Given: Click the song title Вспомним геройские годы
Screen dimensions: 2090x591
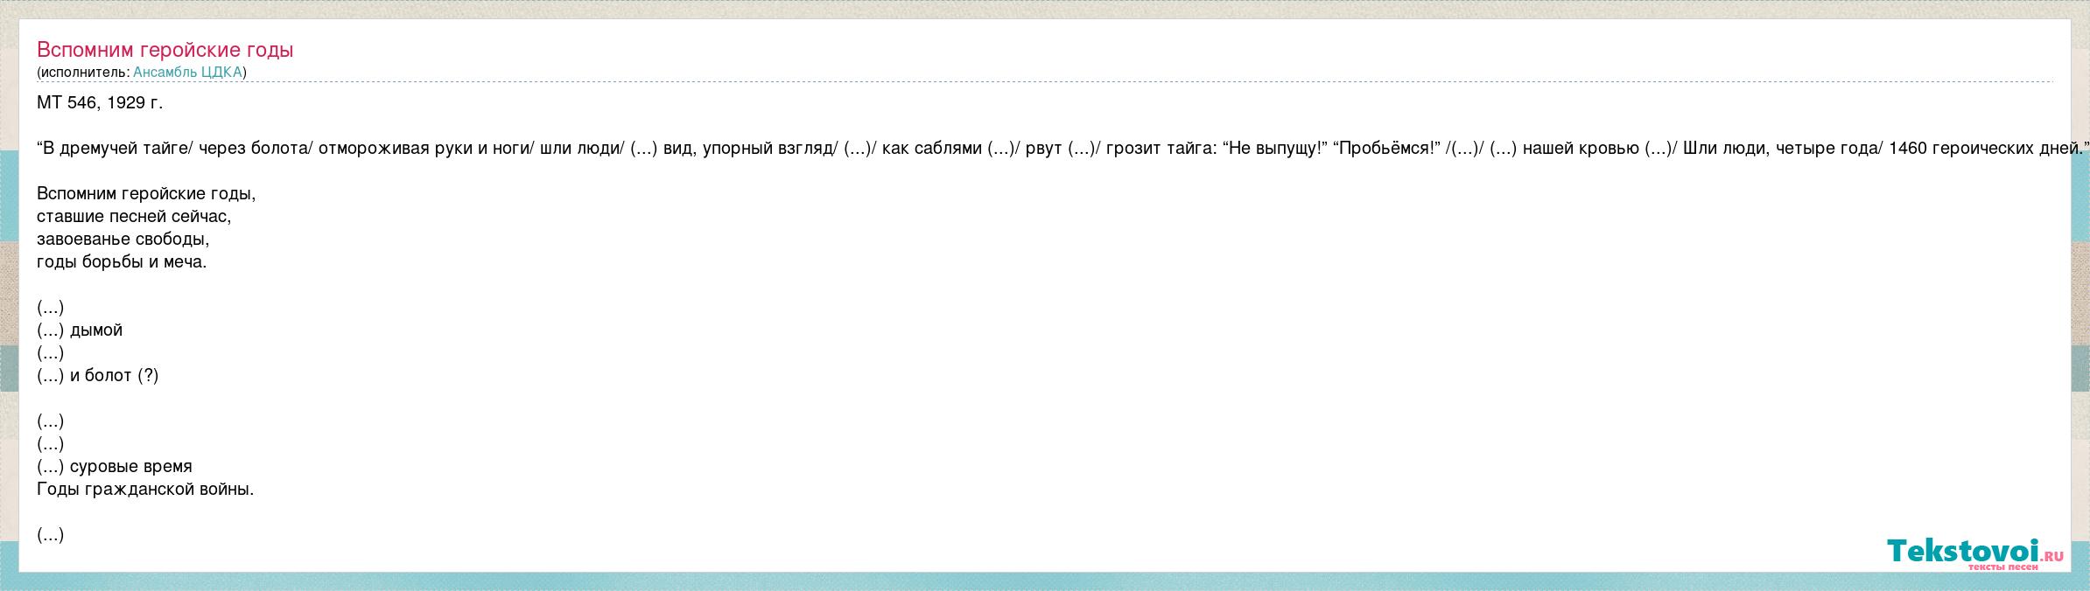Looking at the screenshot, I should click(165, 50).
